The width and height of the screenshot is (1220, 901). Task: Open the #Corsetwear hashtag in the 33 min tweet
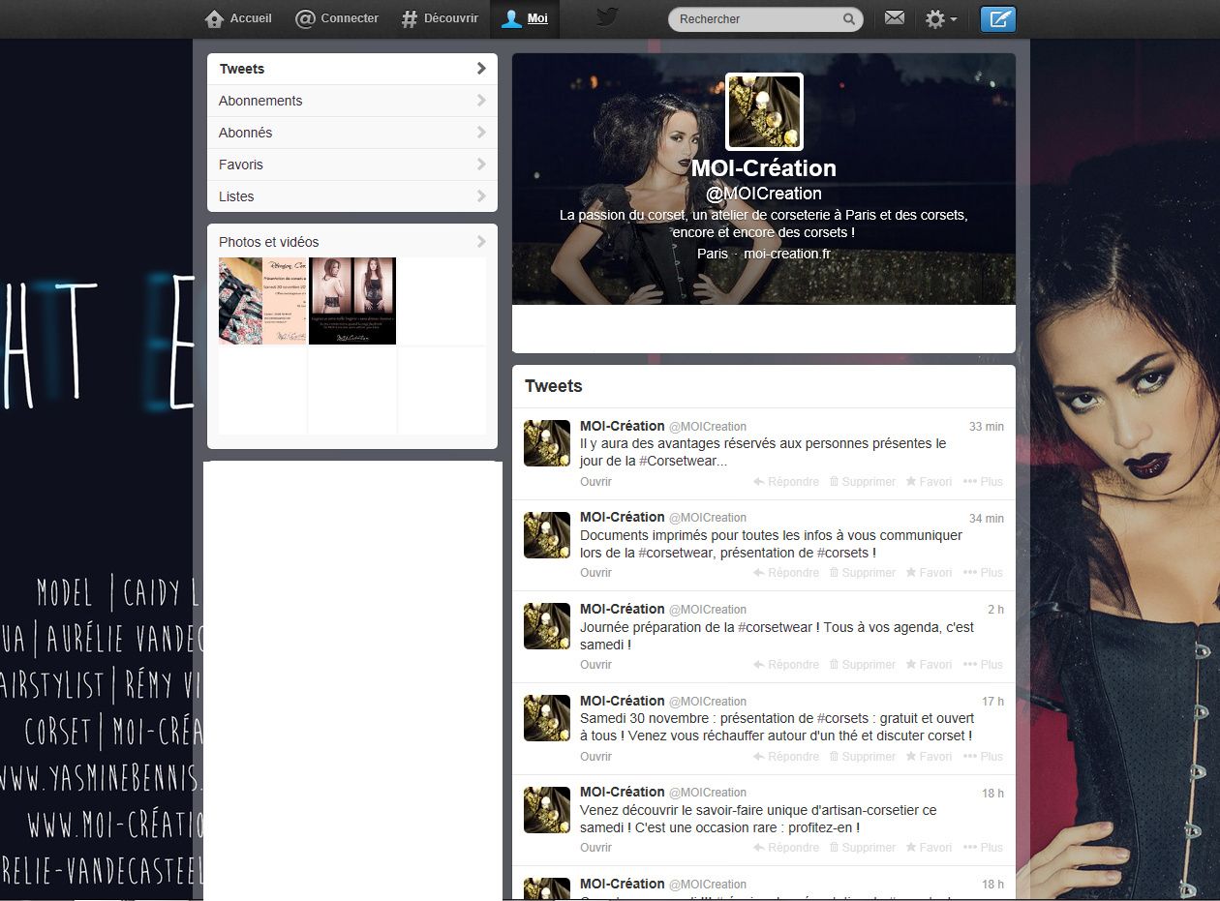click(683, 462)
